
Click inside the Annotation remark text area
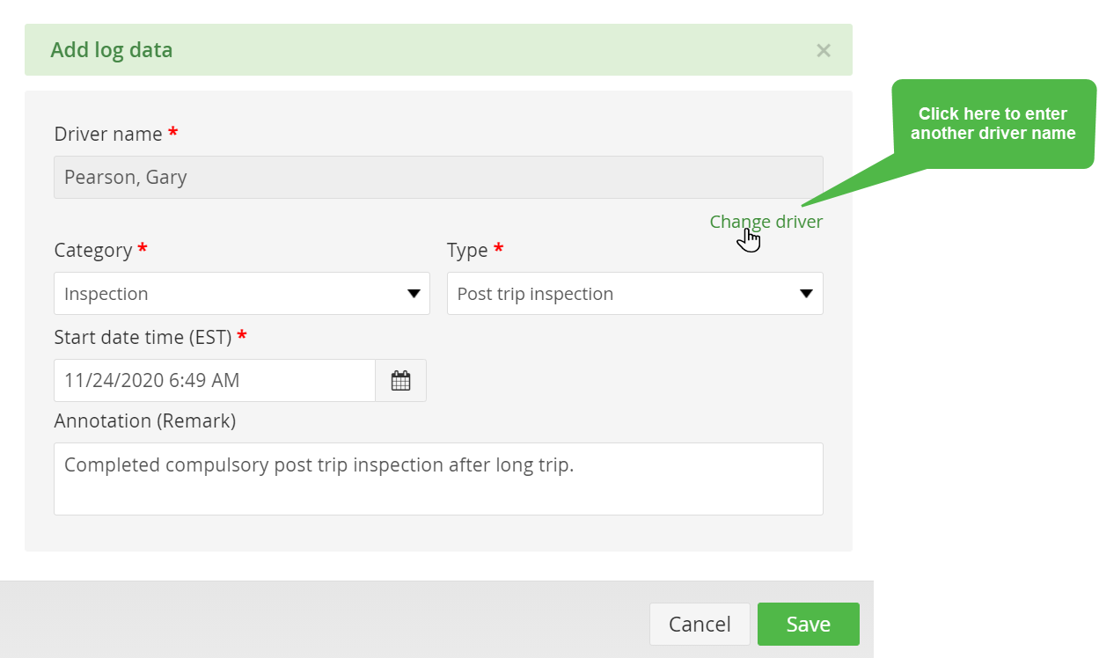pyautogui.click(x=438, y=479)
